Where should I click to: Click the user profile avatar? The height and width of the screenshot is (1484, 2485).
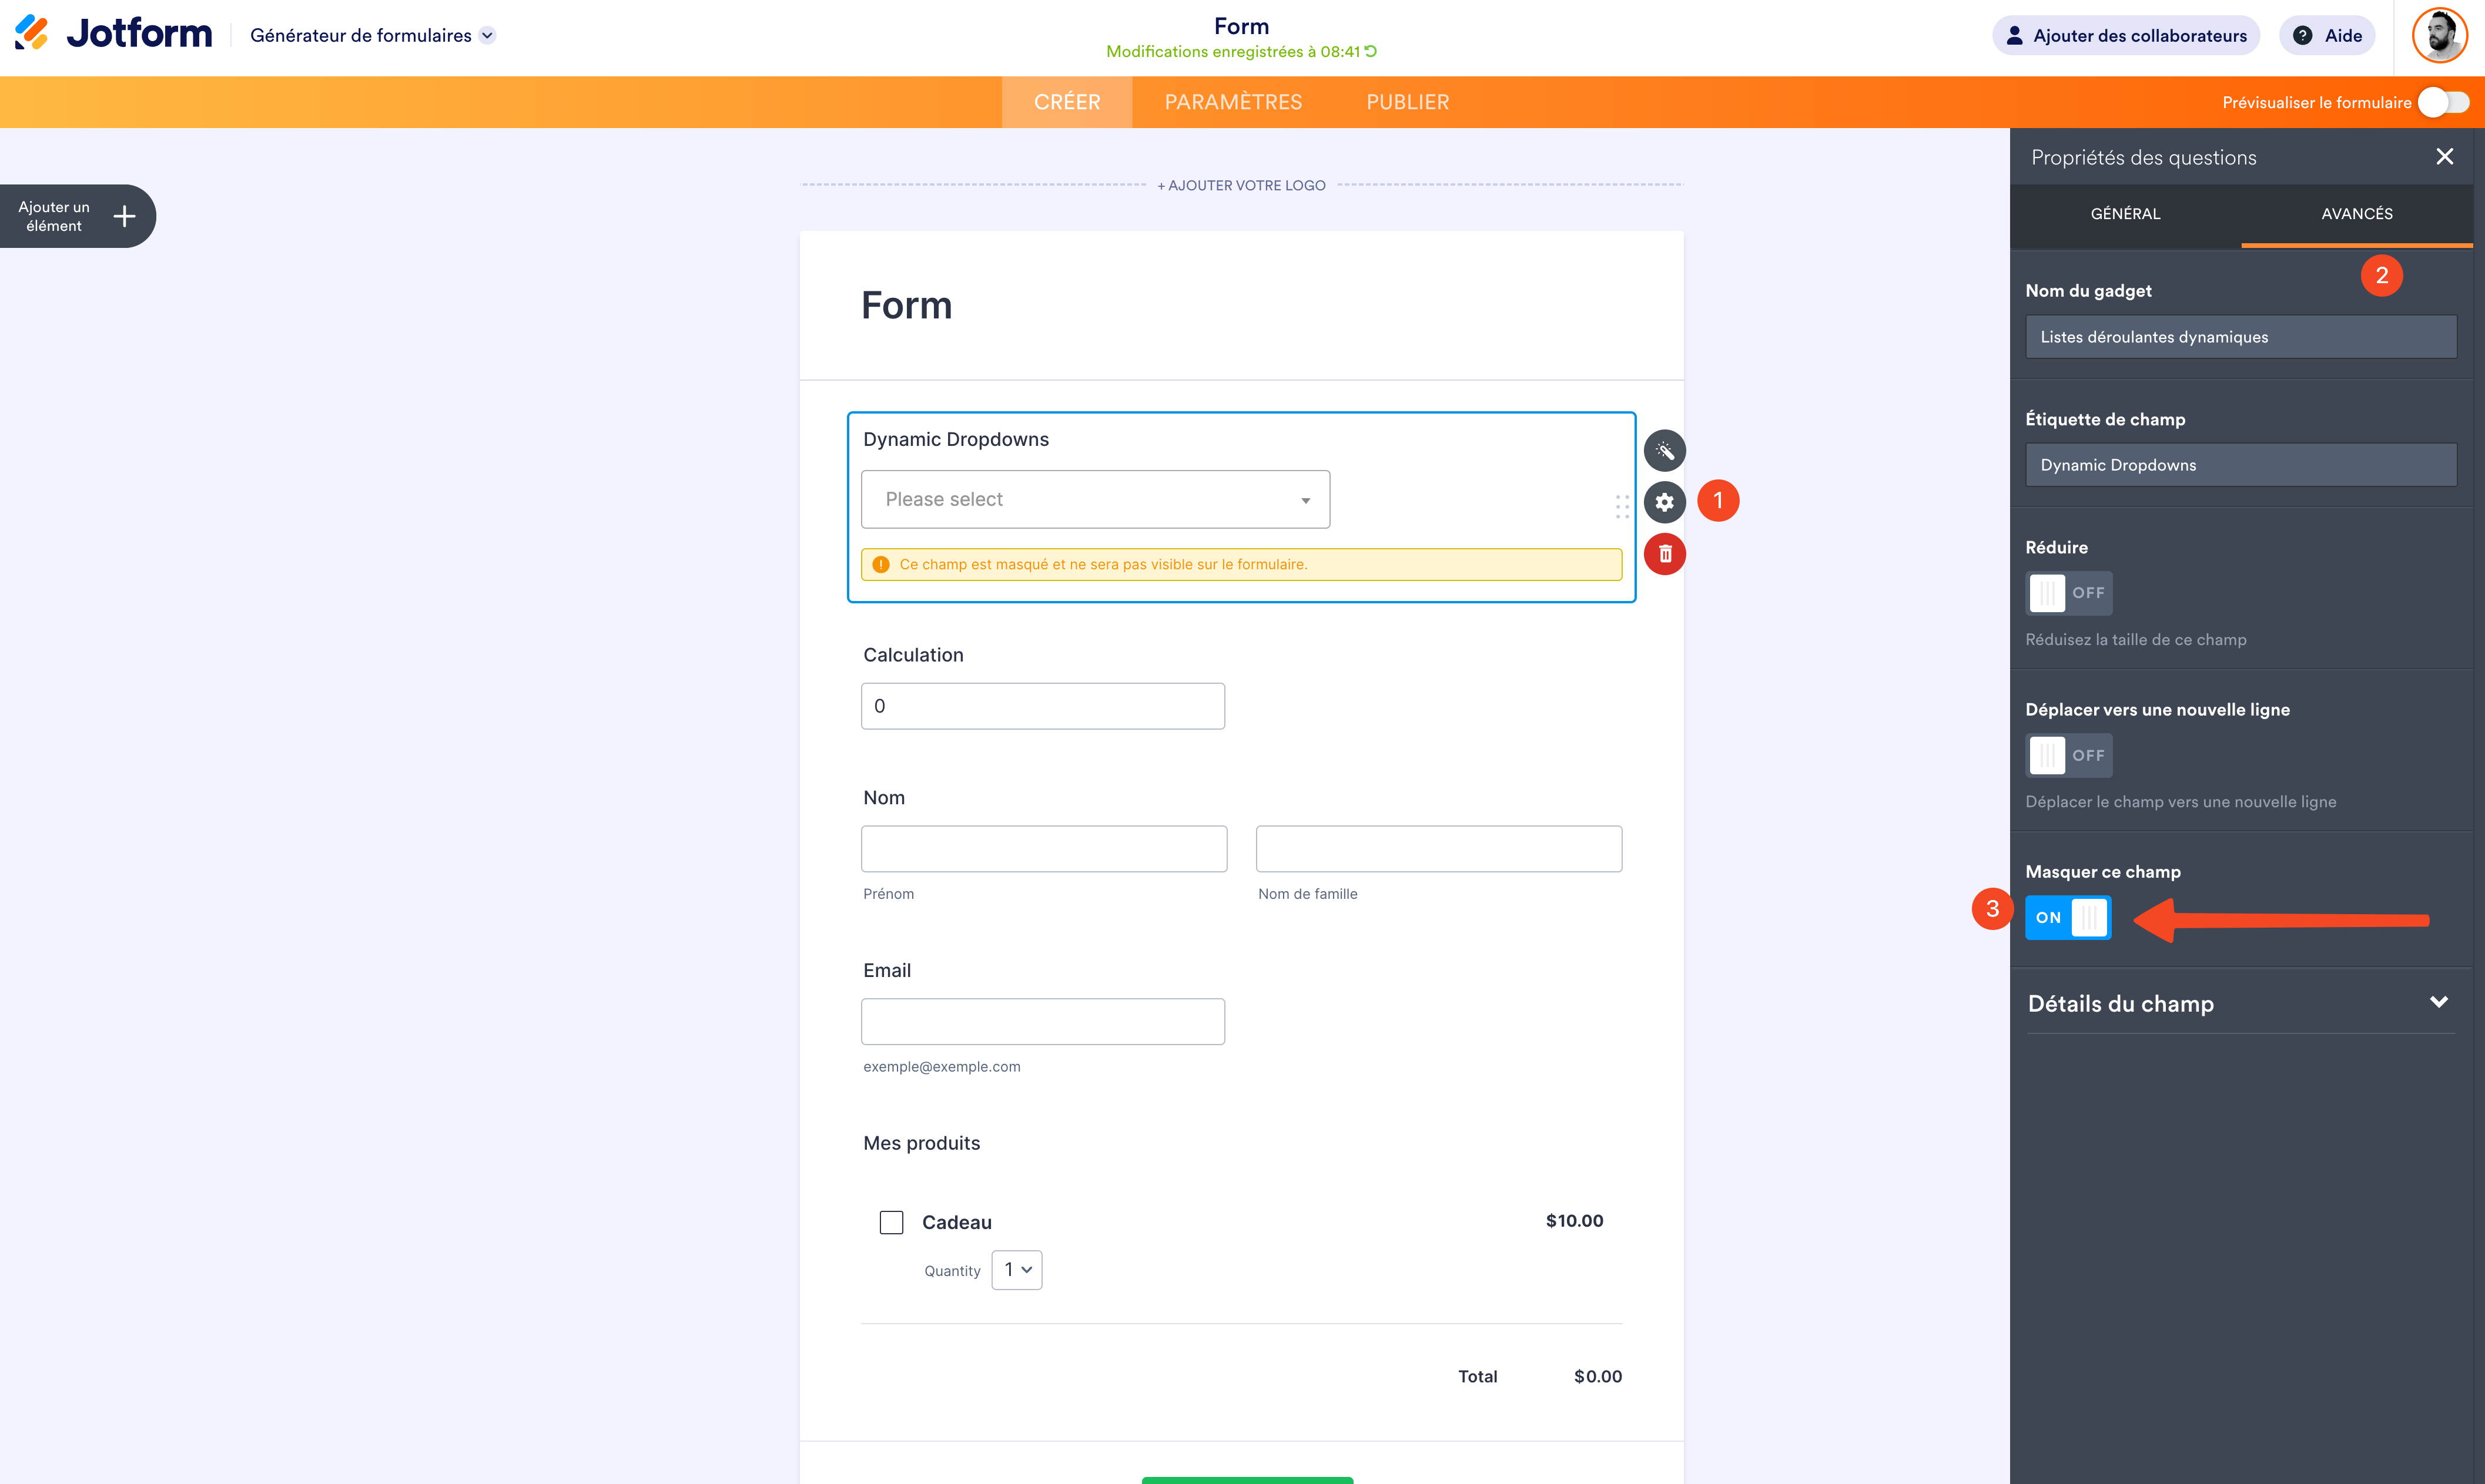coord(2439,36)
